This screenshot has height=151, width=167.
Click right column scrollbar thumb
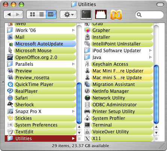156,94
